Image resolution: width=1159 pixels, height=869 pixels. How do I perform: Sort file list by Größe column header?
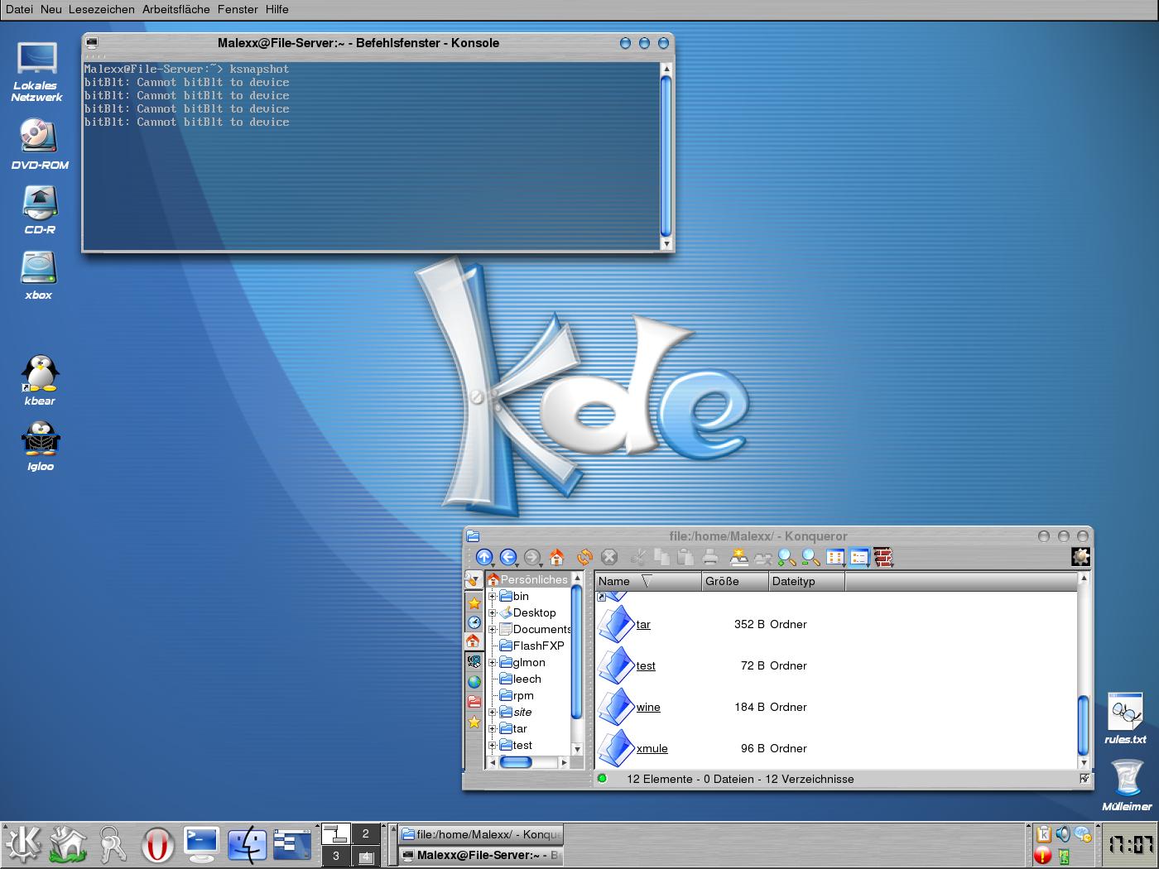click(x=735, y=581)
